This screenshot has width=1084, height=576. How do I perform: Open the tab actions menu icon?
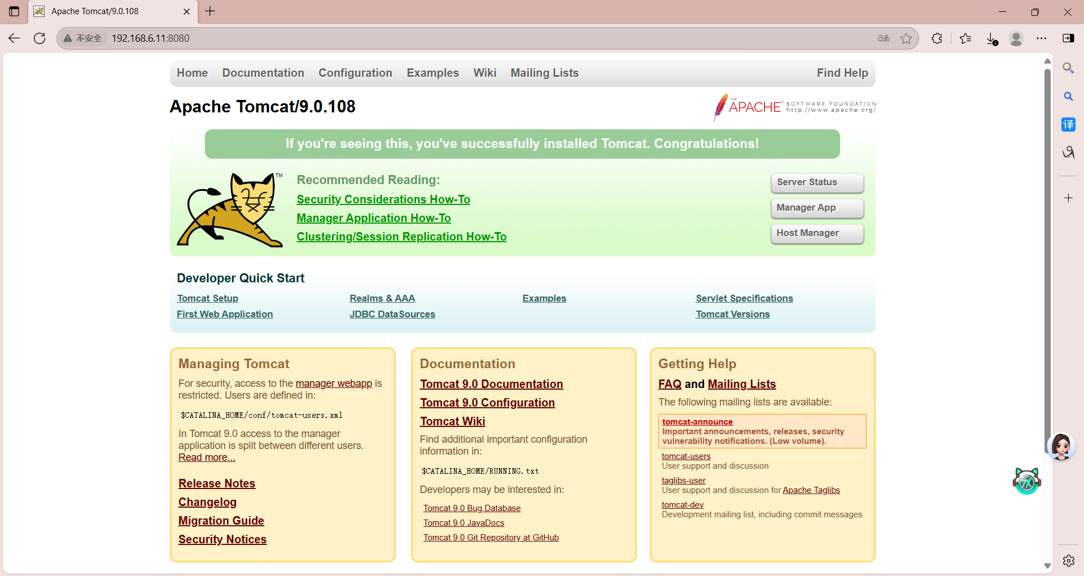click(14, 11)
